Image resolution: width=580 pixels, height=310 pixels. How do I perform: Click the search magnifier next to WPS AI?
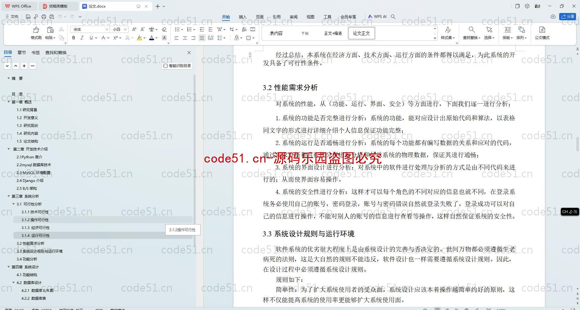coord(393,17)
